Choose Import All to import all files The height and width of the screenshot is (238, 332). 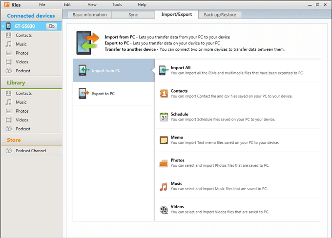pyautogui.click(x=238, y=70)
